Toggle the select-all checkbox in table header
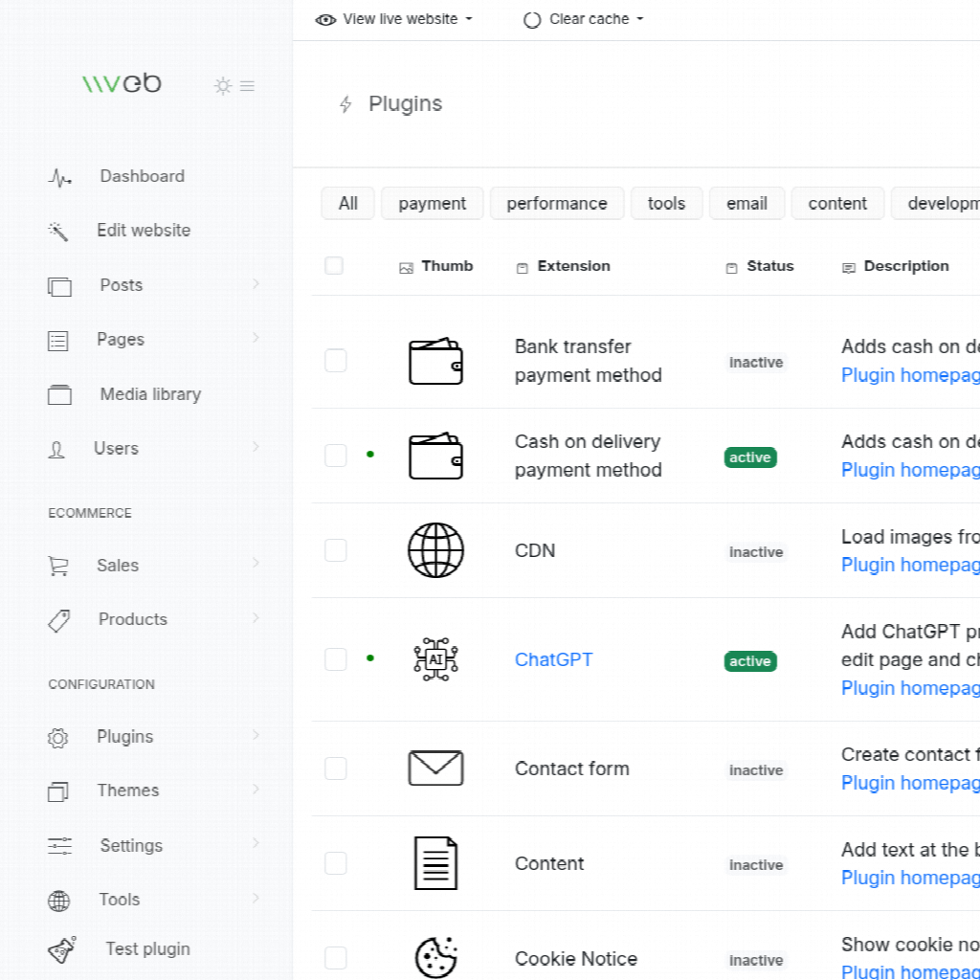The height and width of the screenshot is (980, 980). pyautogui.click(x=334, y=266)
